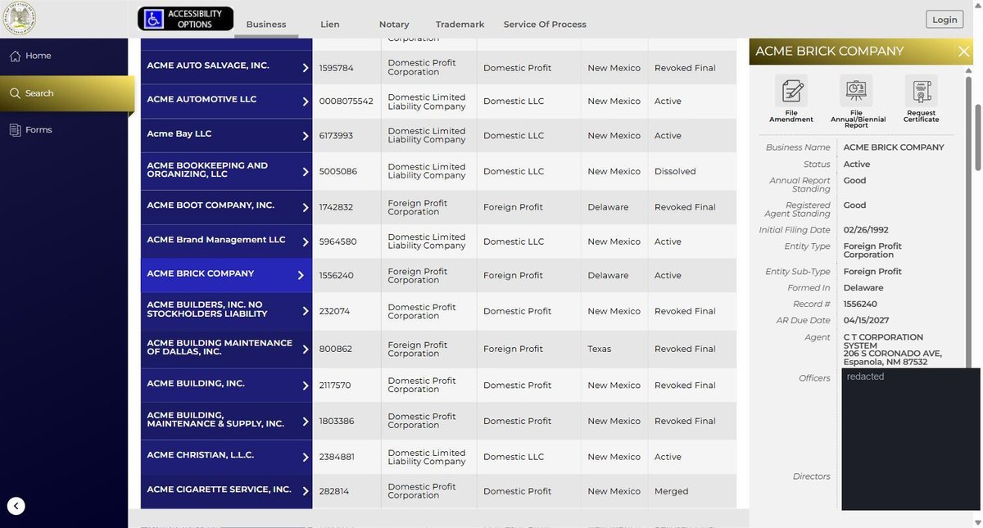The image size is (983, 528).
Task: Click the File Amendment icon
Action: tap(790, 90)
